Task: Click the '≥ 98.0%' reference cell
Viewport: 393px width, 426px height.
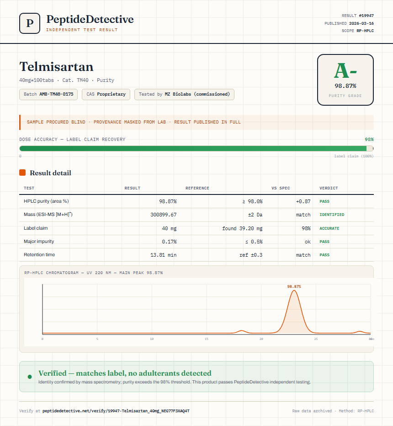Action: point(252,201)
